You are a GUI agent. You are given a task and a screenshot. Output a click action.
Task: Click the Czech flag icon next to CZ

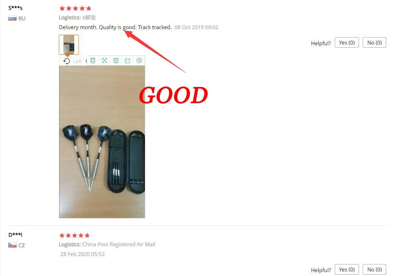click(12, 245)
